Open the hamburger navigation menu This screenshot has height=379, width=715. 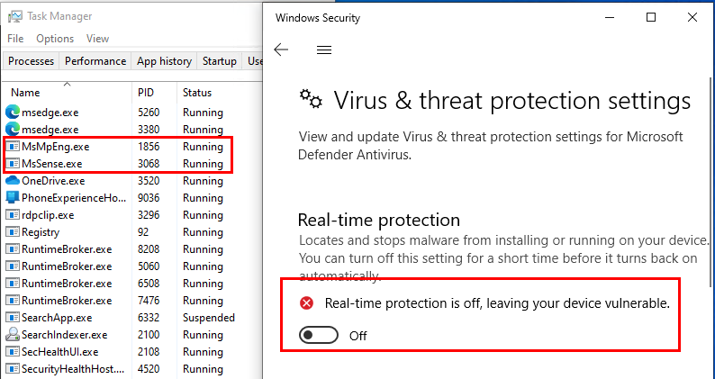[x=324, y=50]
